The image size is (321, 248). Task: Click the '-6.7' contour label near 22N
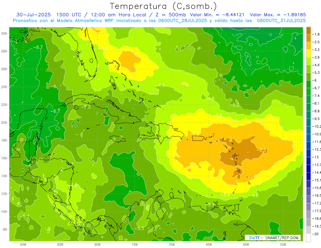coord(55,111)
